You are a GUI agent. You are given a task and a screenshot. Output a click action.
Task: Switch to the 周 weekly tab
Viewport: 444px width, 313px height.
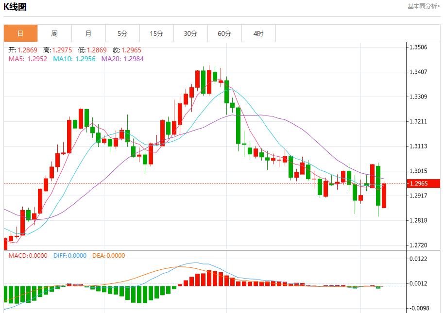click(x=54, y=33)
